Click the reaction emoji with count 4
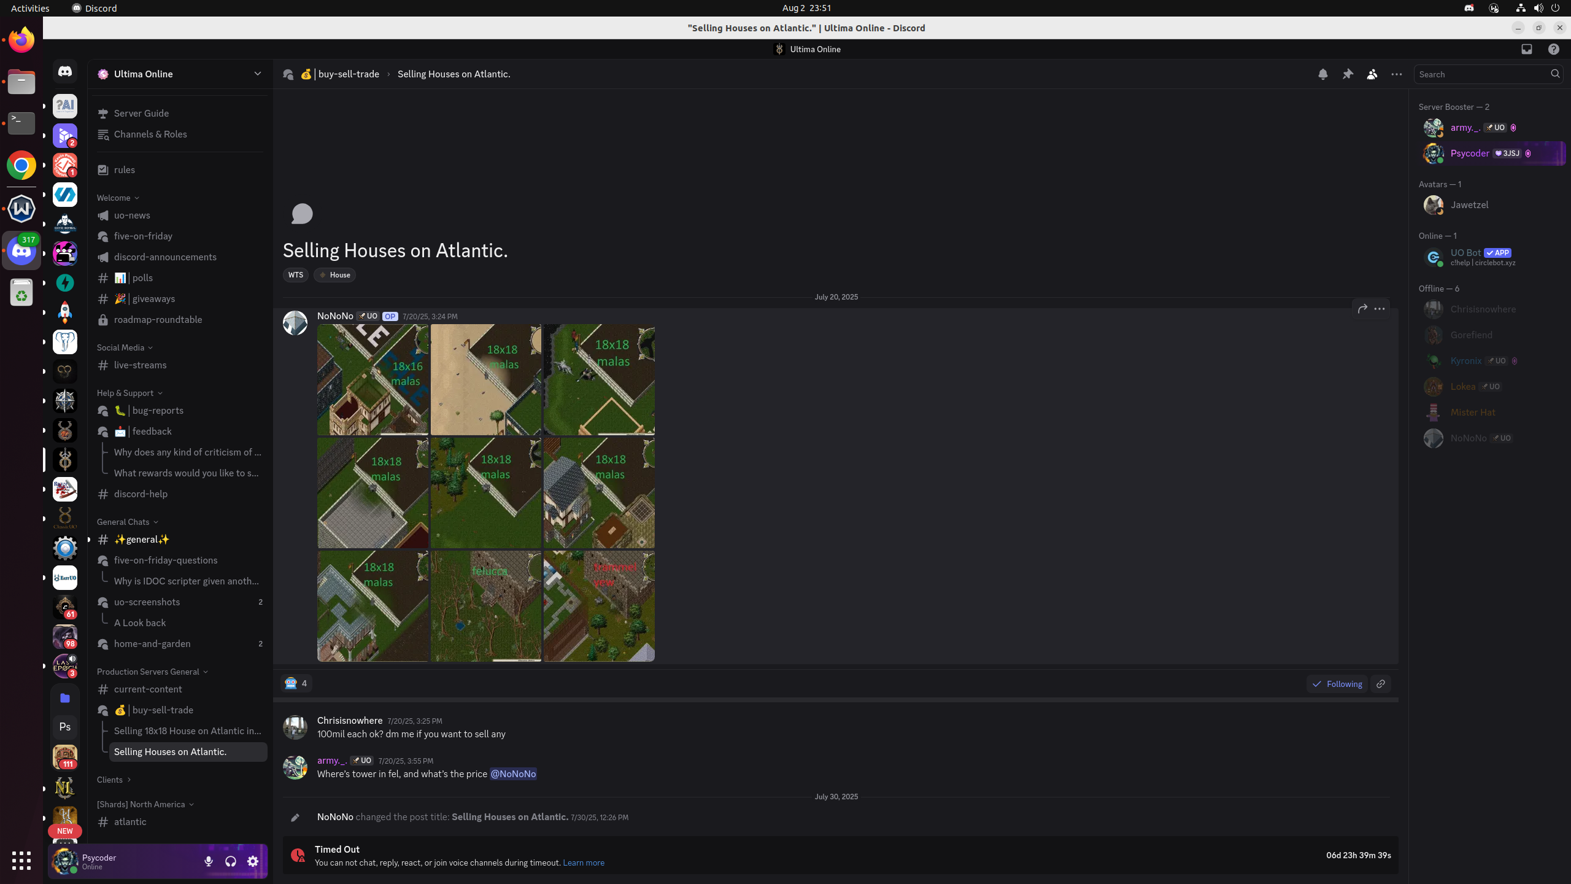 [296, 683]
